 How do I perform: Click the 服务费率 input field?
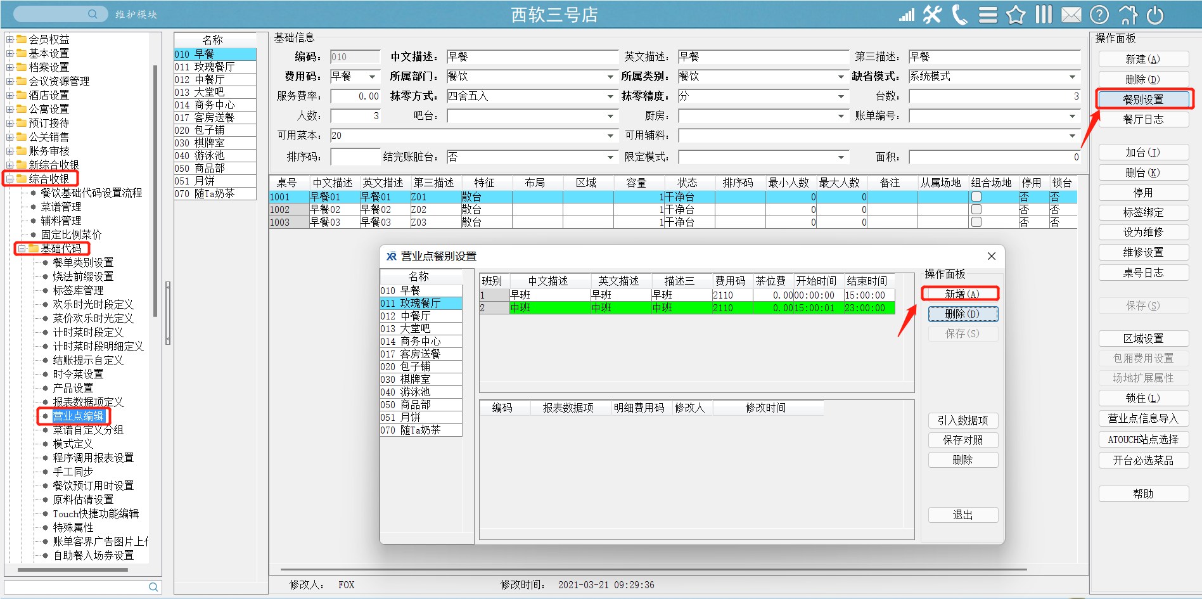coord(355,96)
